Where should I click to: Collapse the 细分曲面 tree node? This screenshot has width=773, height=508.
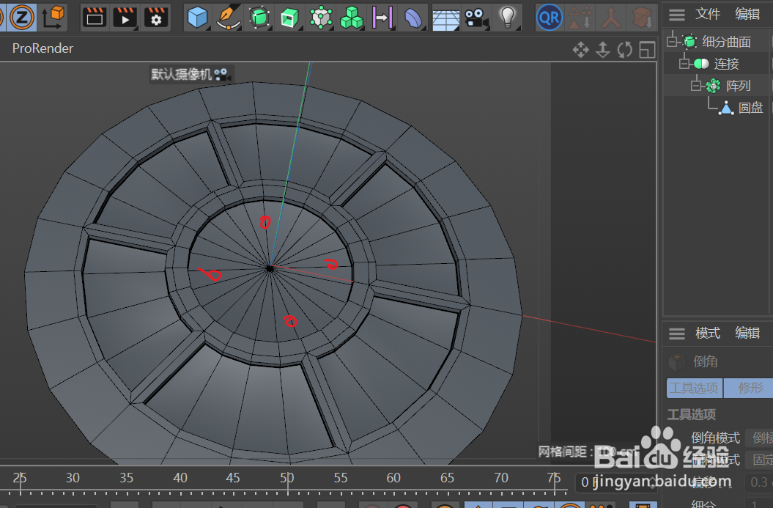671,42
